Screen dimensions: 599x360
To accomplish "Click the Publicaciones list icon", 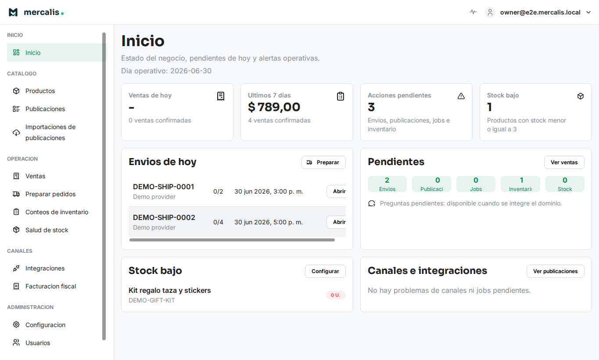I will click(16, 109).
